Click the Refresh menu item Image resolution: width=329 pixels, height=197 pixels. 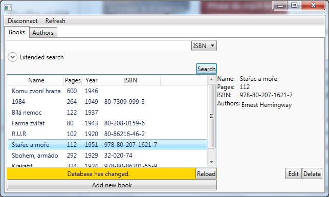click(55, 21)
